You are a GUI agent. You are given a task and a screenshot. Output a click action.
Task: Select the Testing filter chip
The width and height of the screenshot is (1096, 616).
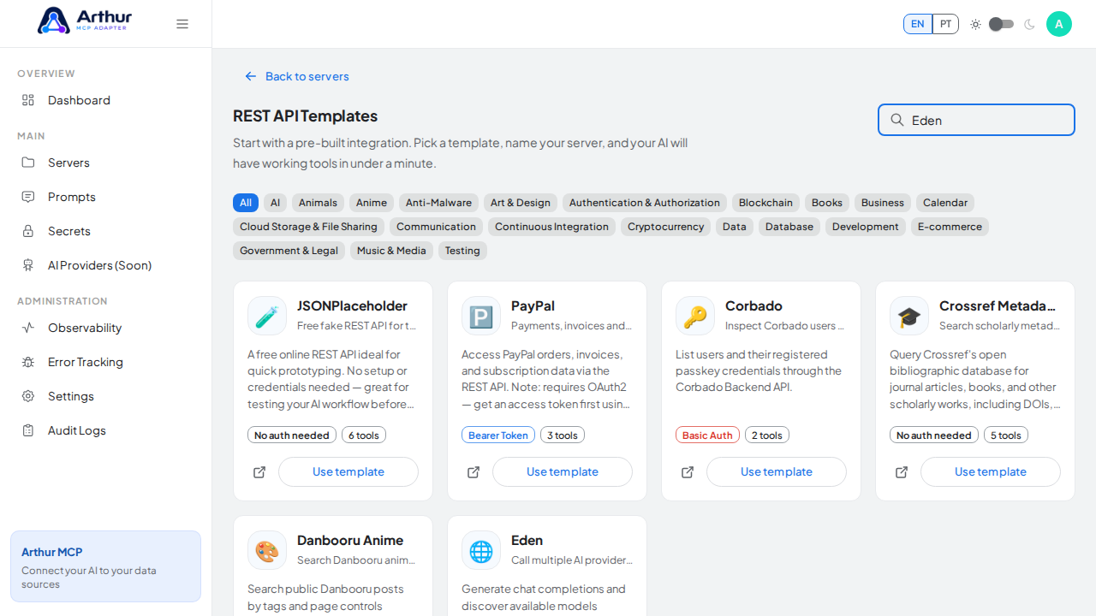(x=462, y=251)
